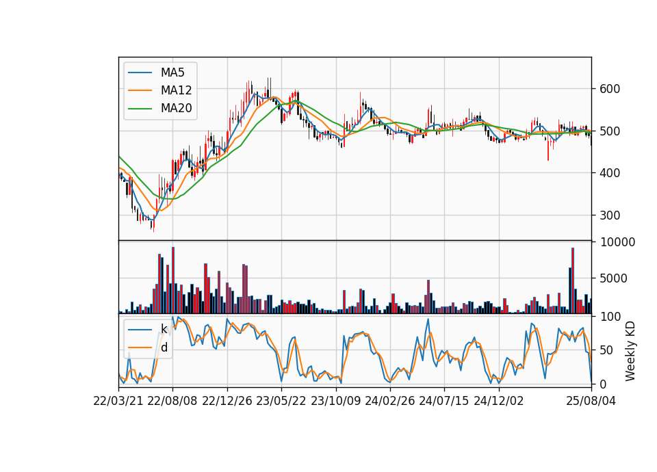This screenshot has height=472, width=657.
Task: Click the 10000 volume axis tick
Action: (617, 242)
